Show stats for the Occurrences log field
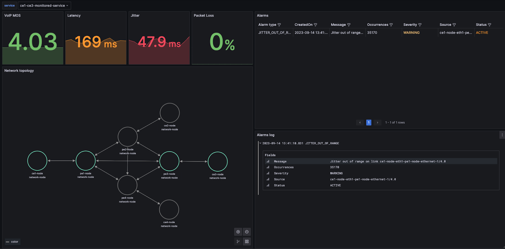Image resolution: width=505 pixels, height=249 pixels. click(268, 167)
